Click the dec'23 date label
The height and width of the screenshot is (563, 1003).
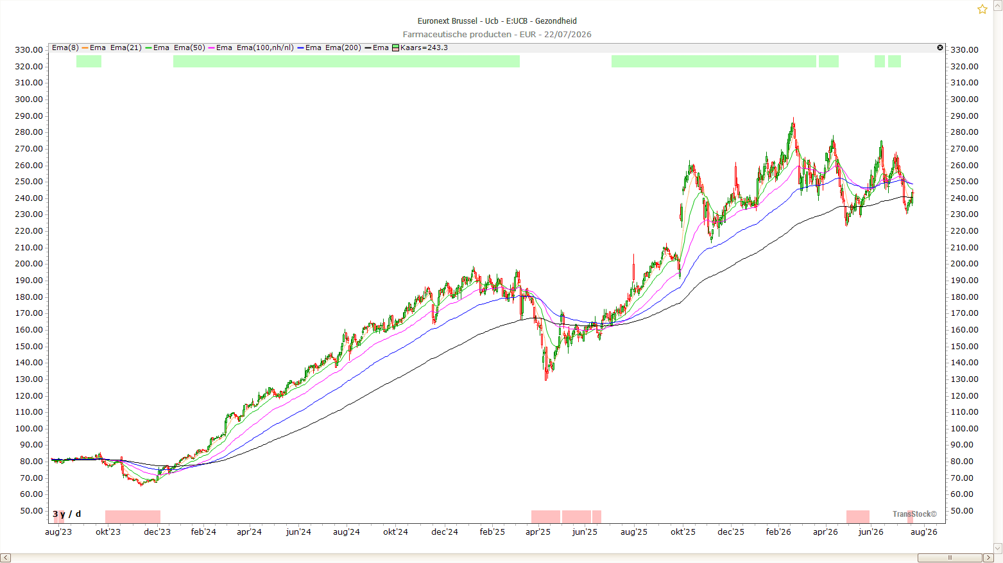(157, 532)
